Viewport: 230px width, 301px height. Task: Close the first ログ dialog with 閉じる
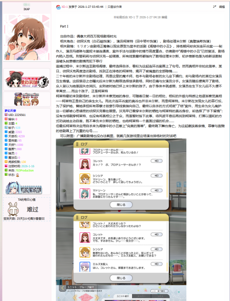pyautogui.click(x=121, y=205)
